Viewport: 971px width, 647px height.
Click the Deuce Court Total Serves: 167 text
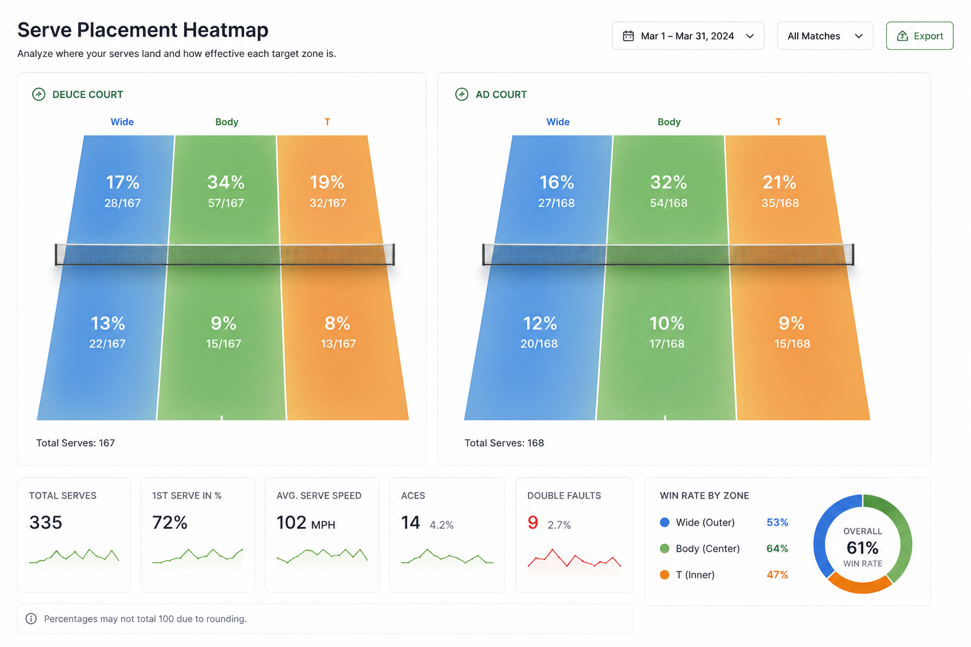pyautogui.click(x=75, y=443)
